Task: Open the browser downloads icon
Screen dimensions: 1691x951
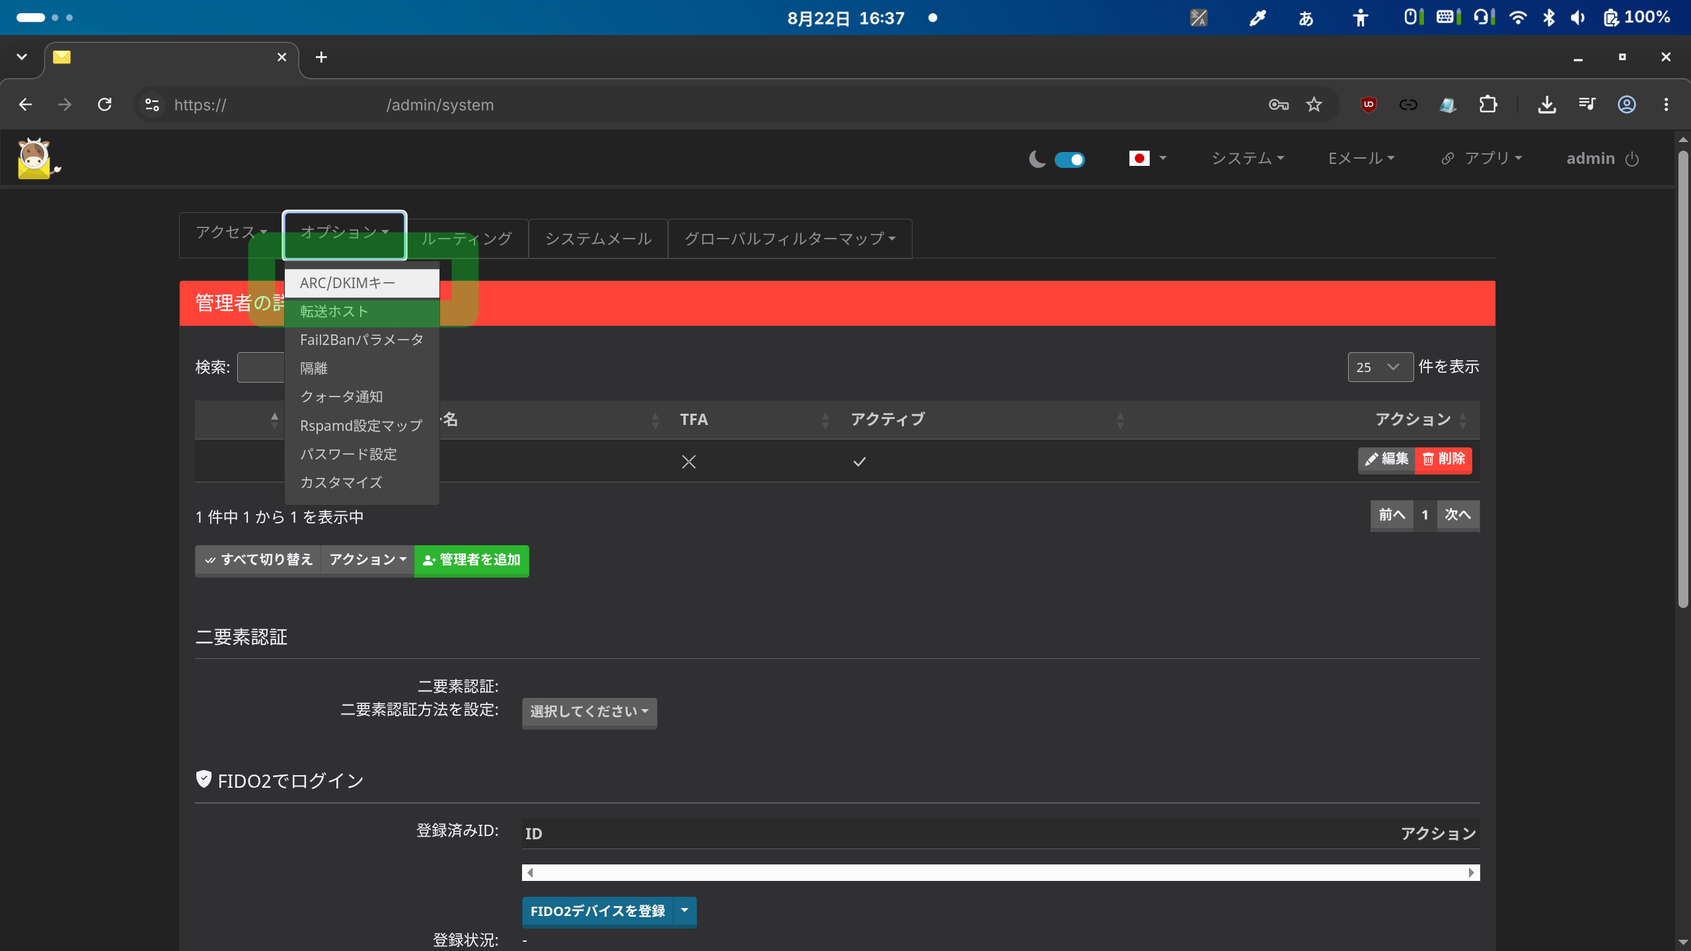Action: pos(1547,104)
